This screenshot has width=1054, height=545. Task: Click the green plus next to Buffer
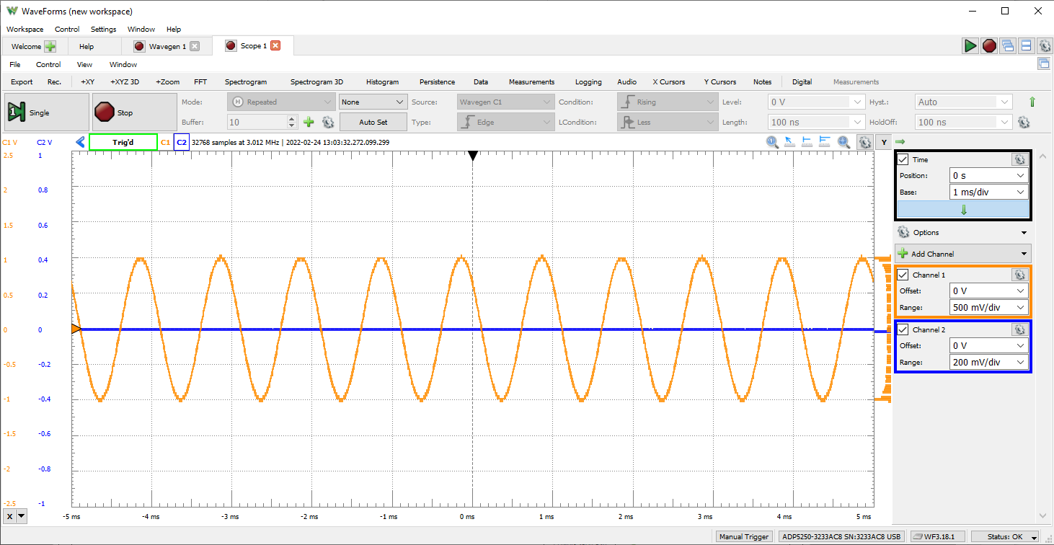[x=309, y=123]
